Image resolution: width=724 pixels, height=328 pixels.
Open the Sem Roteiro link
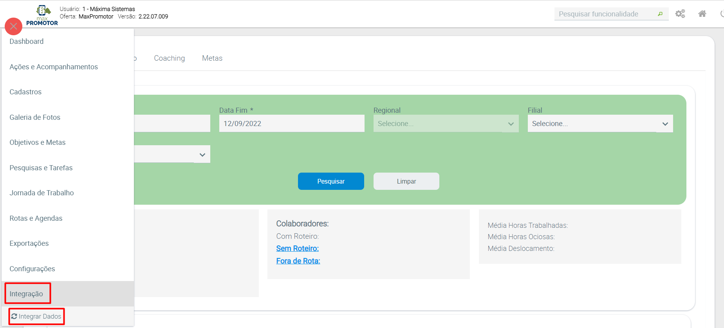pyautogui.click(x=298, y=249)
